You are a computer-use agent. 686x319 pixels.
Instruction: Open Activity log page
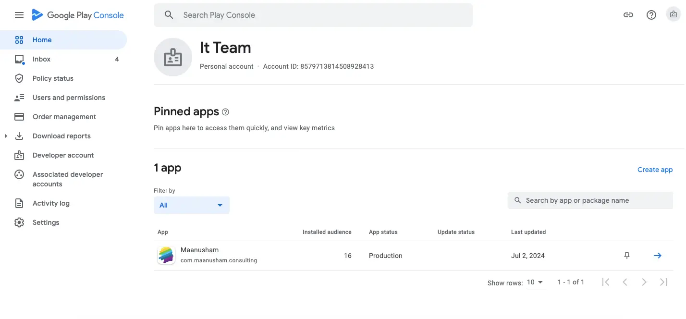[63, 203]
